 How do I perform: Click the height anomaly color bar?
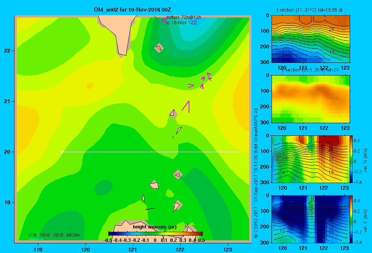coord(155,234)
